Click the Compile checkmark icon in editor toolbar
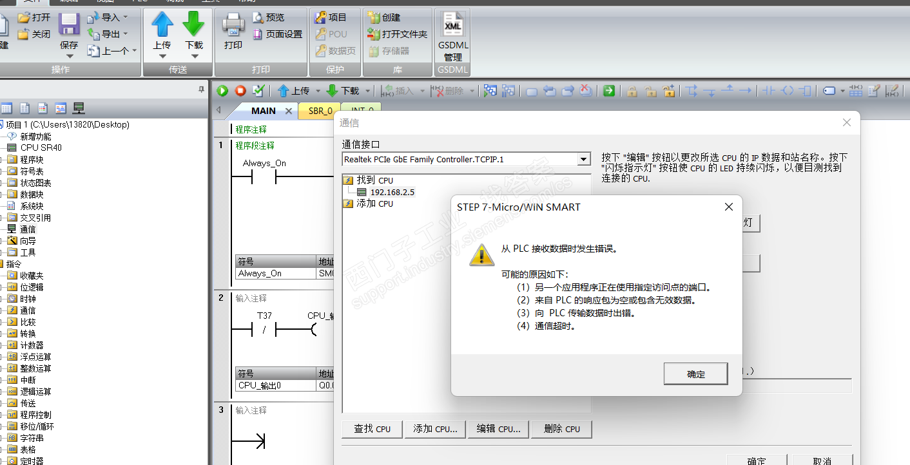910x465 pixels. point(258,91)
